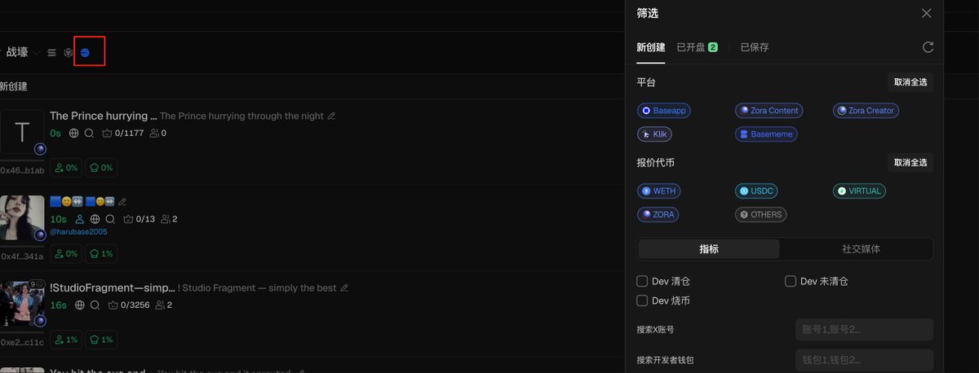Open the @harubase2005 profile link
This screenshot has width=979, height=373.
click(x=78, y=232)
